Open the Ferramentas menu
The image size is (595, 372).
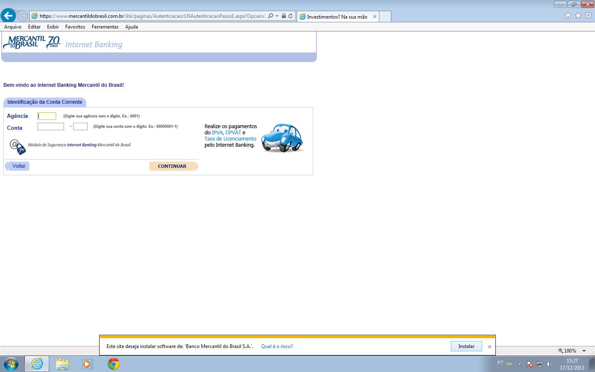click(105, 27)
